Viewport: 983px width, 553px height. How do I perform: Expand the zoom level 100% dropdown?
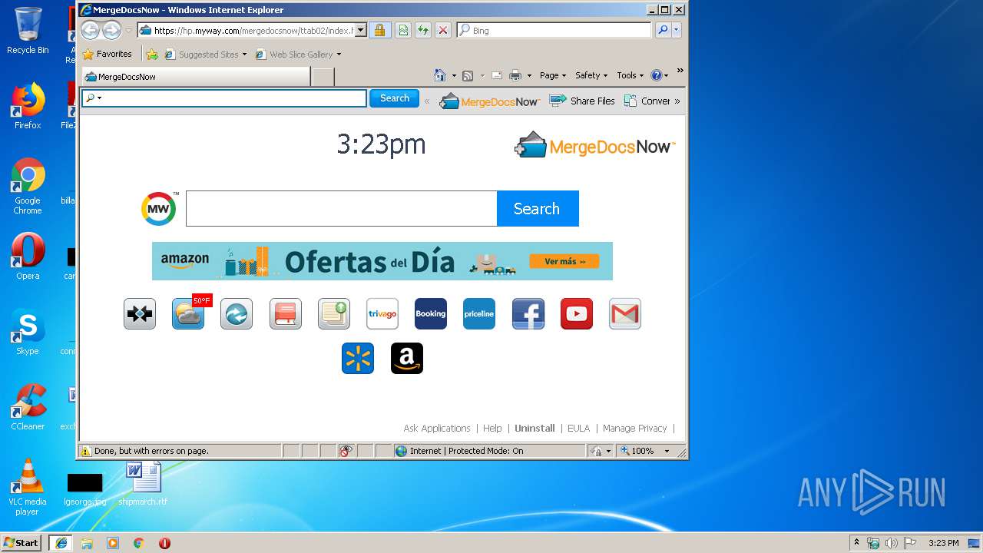pyautogui.click(x=667, y=451)
